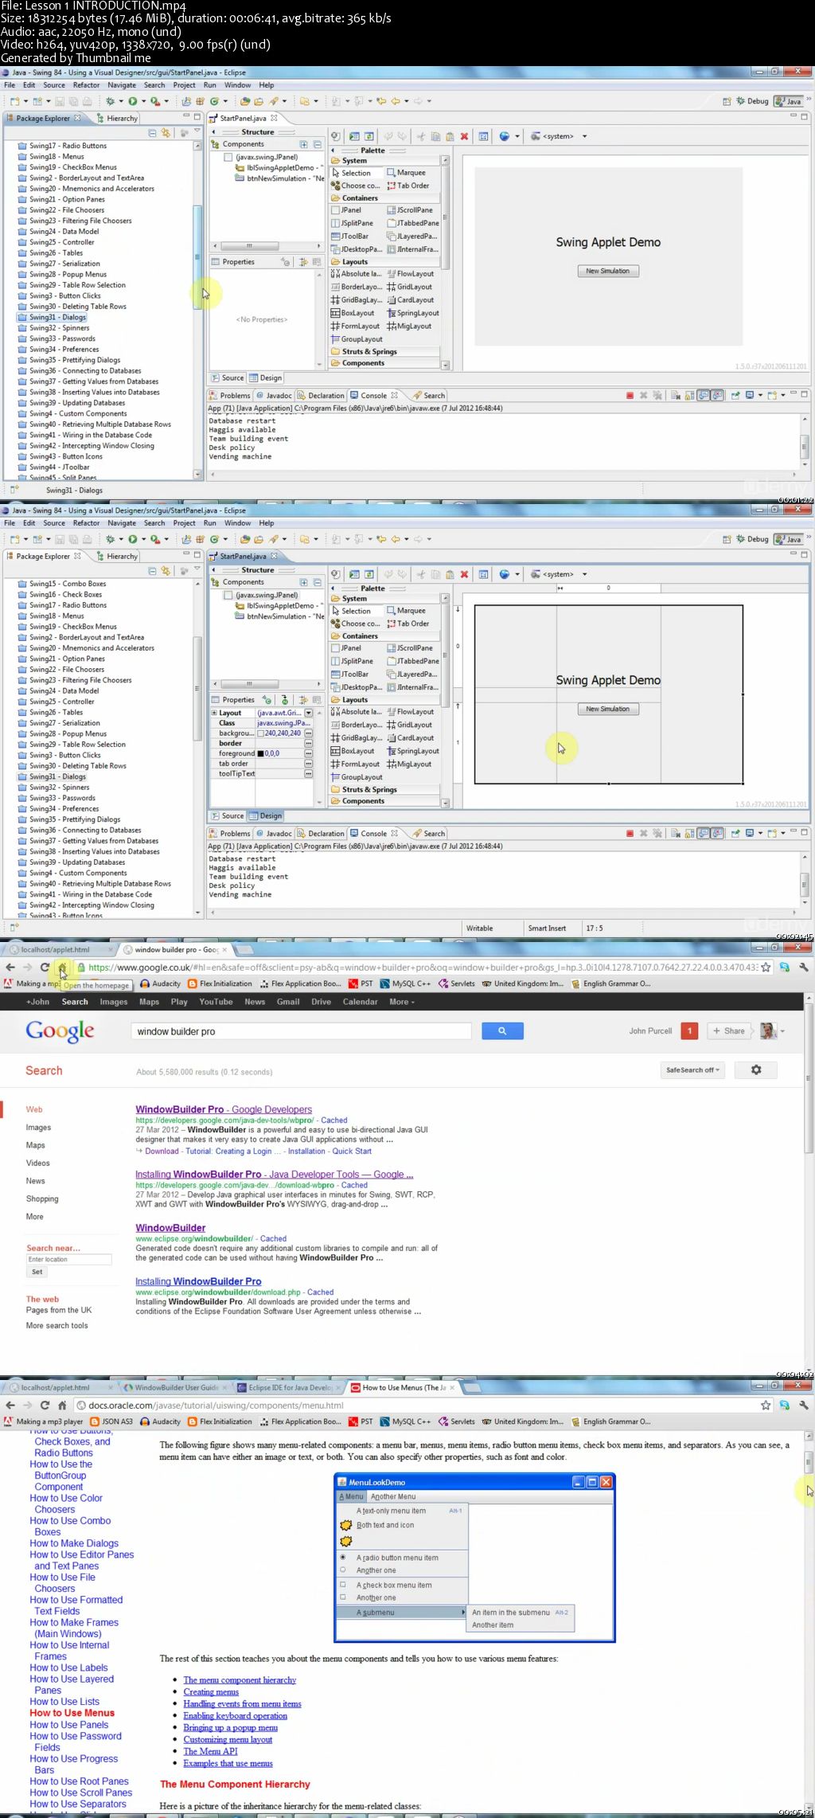
Task: Follow the 'Creating menus' link on the Oracle page
Action: pos(211,1692)
